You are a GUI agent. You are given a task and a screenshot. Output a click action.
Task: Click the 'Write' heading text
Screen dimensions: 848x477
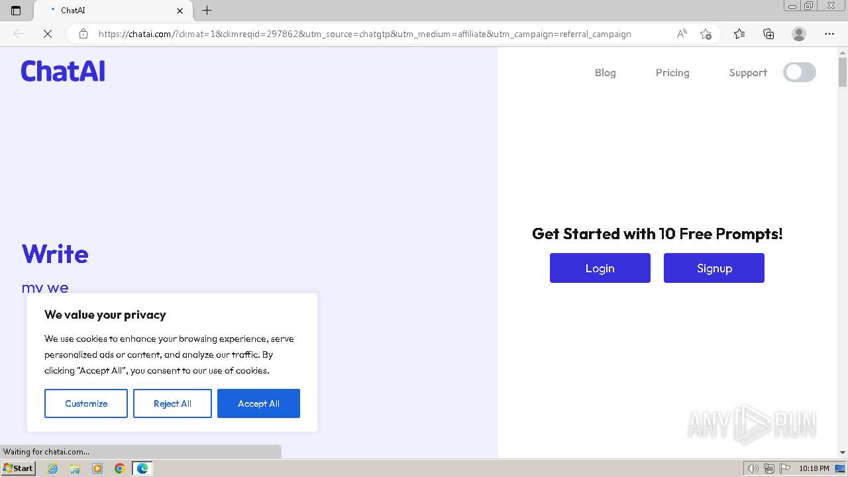55,254
